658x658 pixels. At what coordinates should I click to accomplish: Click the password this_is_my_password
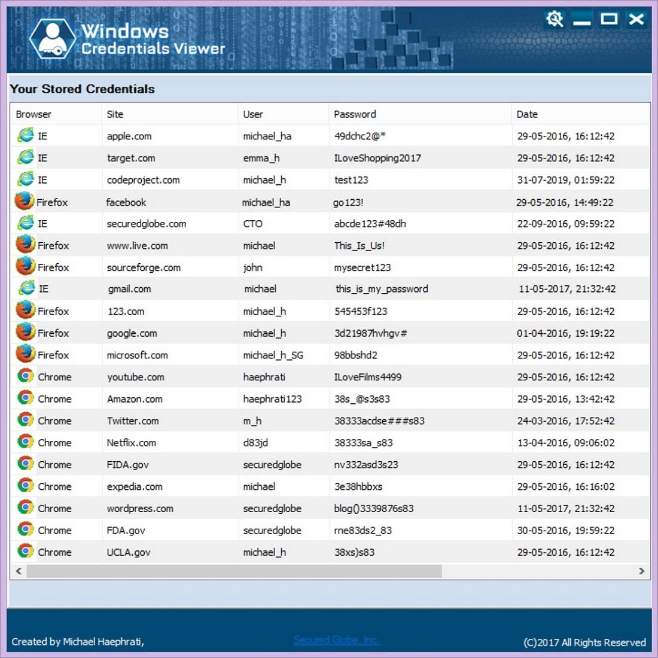coord(382,289)
